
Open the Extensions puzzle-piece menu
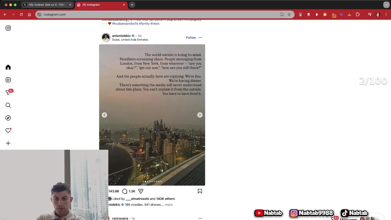coord(358,14)
